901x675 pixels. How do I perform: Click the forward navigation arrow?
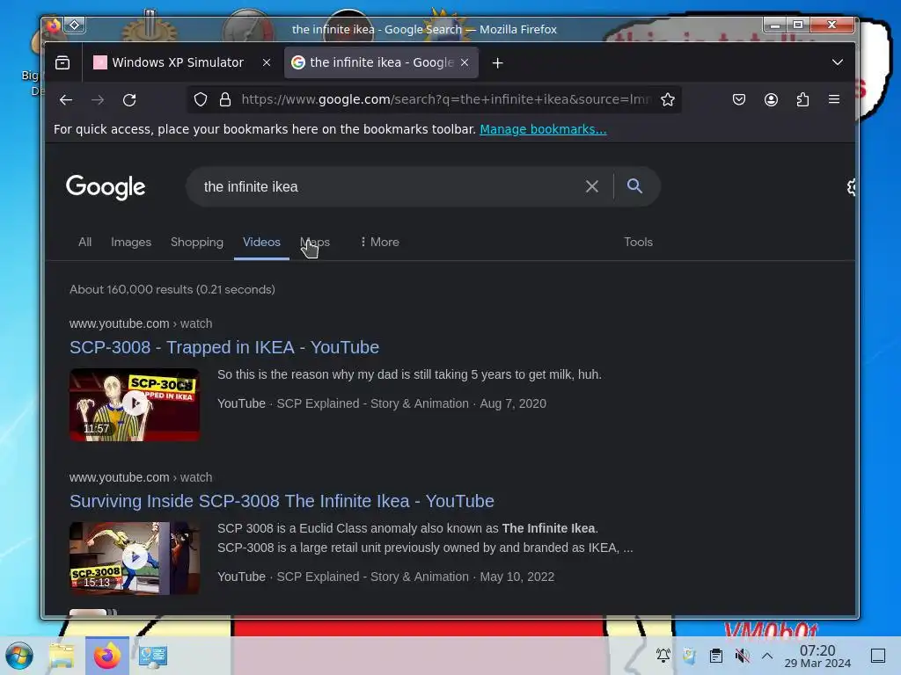pyautogui.click(x=98, y=100)
